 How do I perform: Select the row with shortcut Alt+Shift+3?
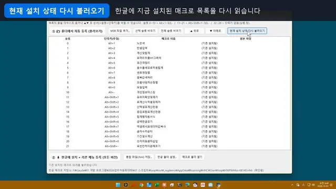click(x=169, y=107)
